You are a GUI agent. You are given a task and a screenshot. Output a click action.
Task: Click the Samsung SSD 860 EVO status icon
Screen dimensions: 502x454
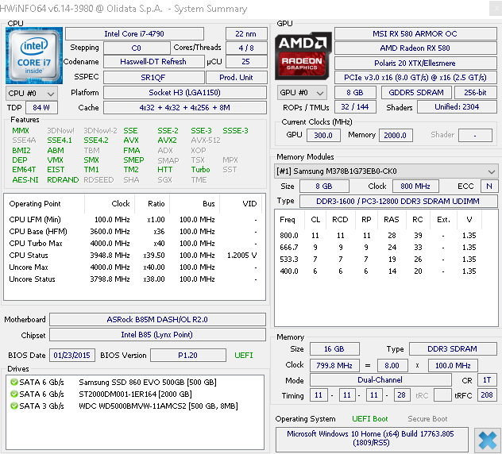click(x=14, y=382)
